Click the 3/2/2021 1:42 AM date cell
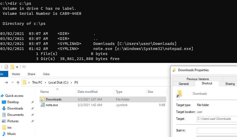This screenshot has width=237, height=137. pos(90,105)
